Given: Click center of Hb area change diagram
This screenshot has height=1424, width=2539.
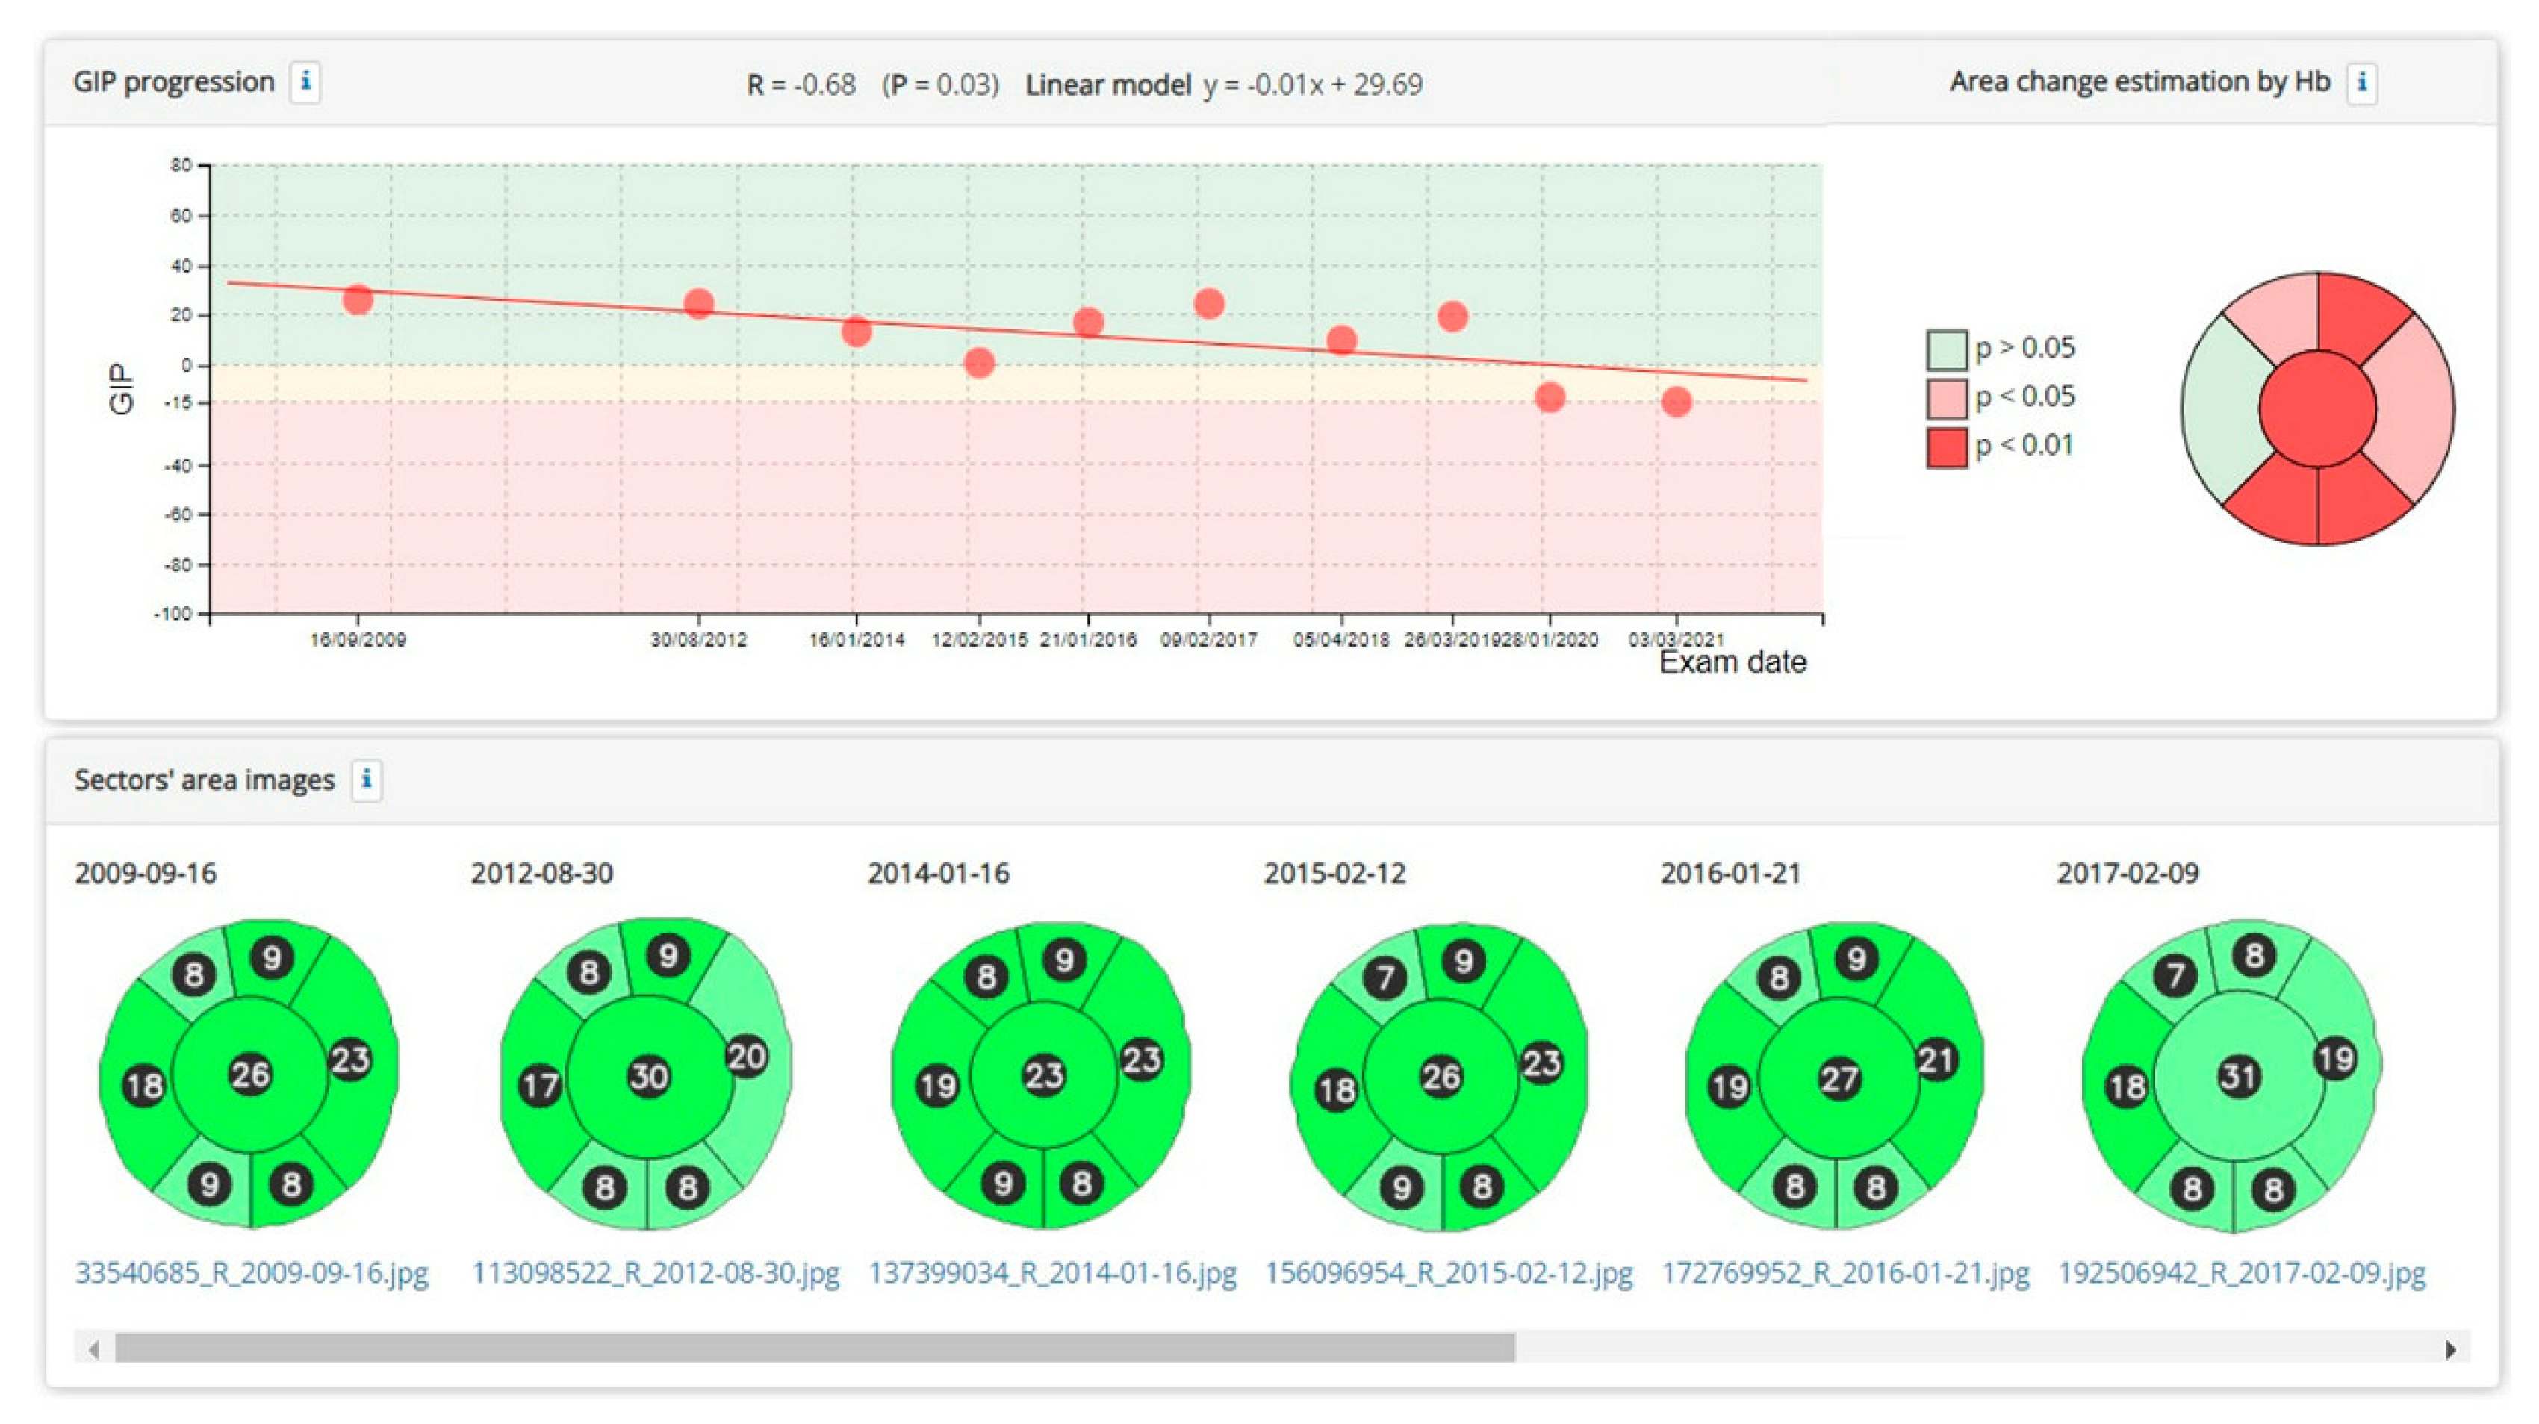Looking at the screenshot, I should pos(2317,408).
